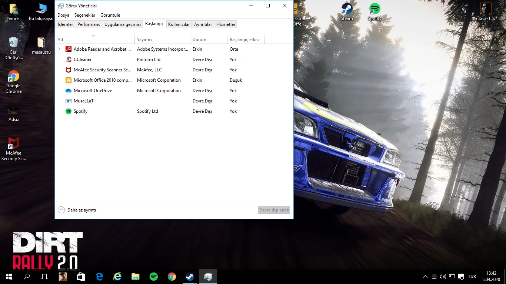Click the Adobe Reader icon in the startup list
Image resolution: width=506 pixels, height=284 pixels.
(x=68, y=49)
